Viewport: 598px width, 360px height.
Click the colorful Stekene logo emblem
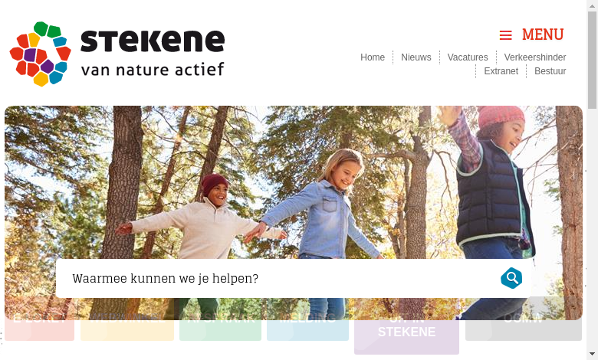(41, 54)
